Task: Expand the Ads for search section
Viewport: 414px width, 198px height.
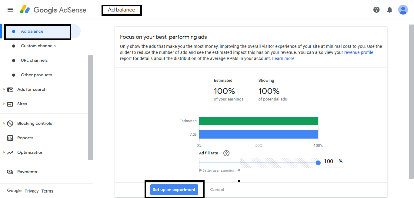Action: pyautogui.click(x=4, y=90)
